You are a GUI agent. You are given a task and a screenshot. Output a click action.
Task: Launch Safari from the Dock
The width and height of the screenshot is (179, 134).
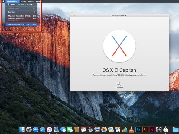point(42,129)
